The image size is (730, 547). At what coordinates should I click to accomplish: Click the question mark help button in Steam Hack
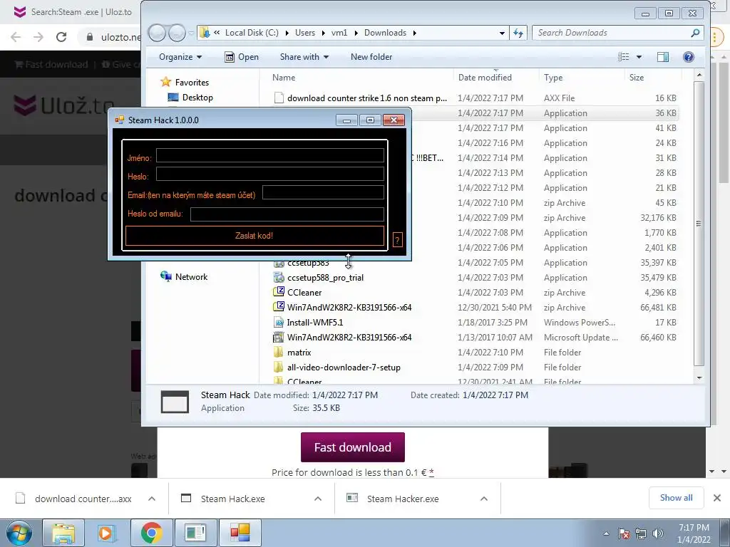click(397, 240)
